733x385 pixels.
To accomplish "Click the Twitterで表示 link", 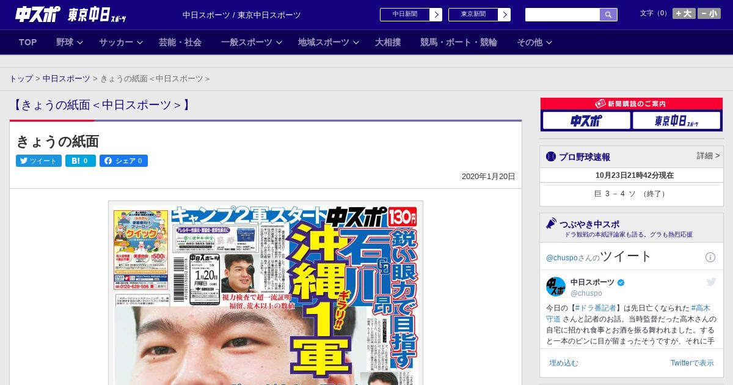I will pos(692,363).
